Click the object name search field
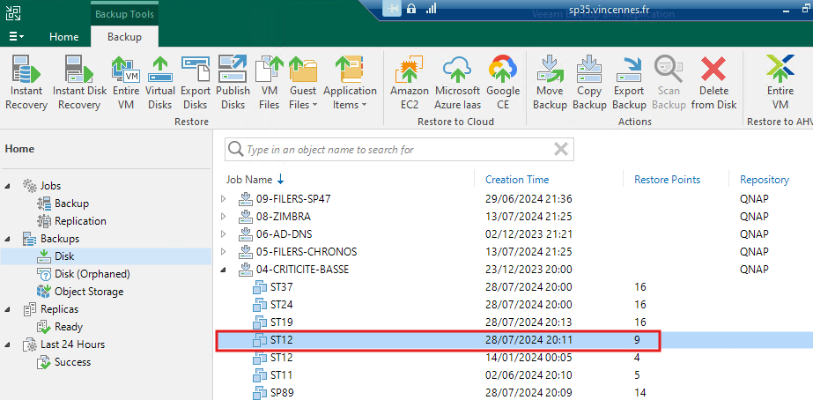The image size is (813, 400). click(x=399, y=150)
